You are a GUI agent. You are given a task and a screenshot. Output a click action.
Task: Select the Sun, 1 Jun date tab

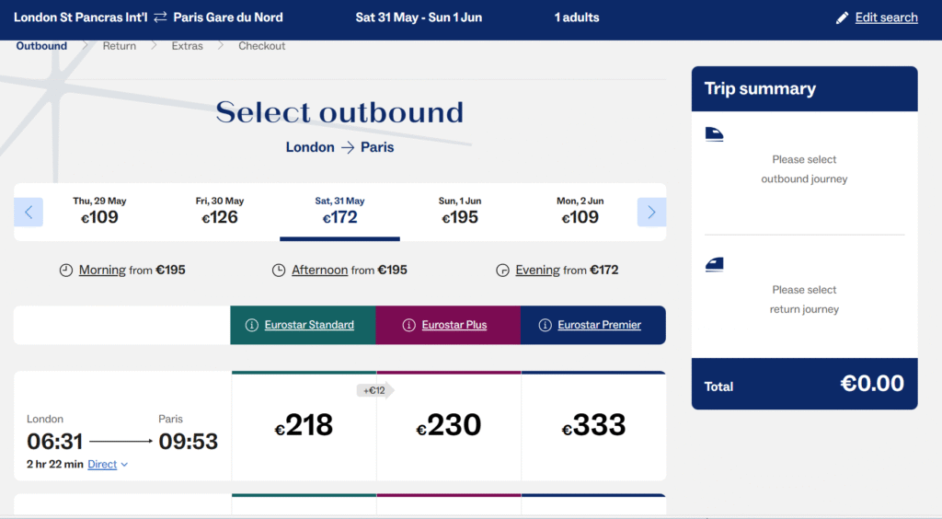pyautogui.click(x=460, y=211)
